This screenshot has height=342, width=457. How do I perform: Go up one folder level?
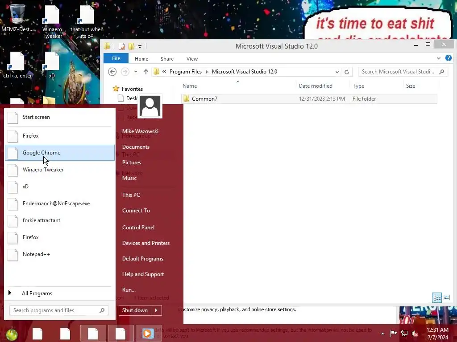[x=146, y=72]
